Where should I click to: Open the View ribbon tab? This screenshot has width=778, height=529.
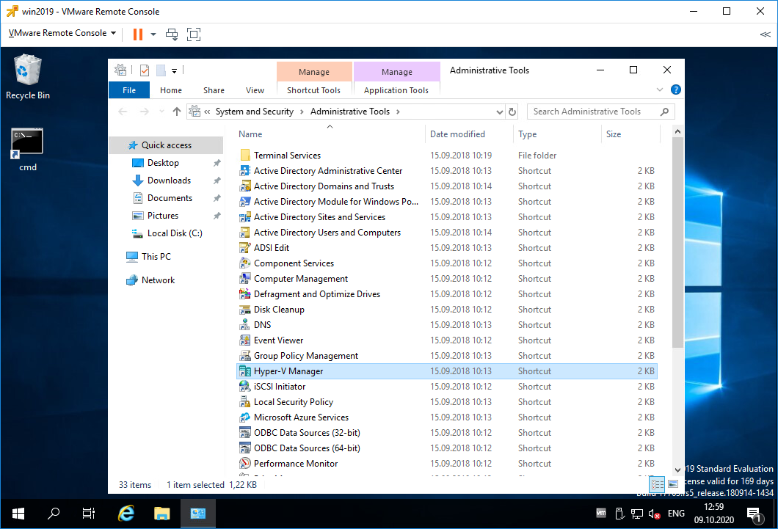255,90
